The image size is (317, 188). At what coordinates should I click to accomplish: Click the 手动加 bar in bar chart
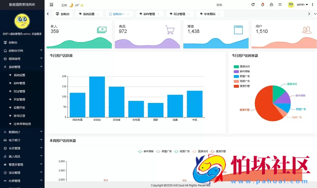[97, 97]
